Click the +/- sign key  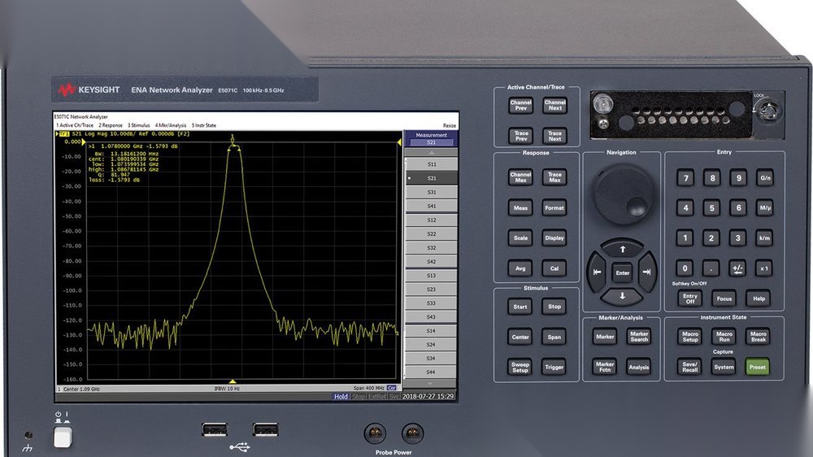737,268
